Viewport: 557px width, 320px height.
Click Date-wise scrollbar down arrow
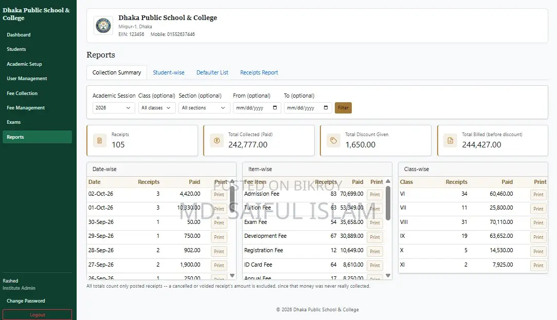coord(232,276)
